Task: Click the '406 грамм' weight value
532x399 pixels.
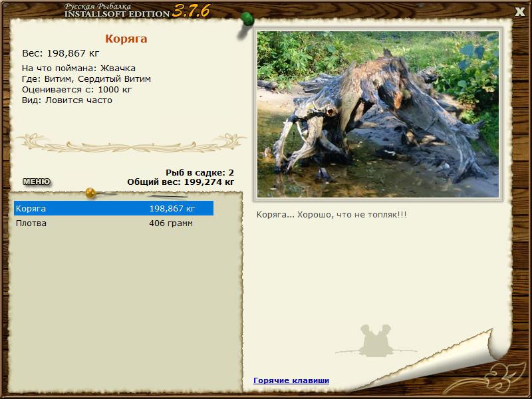Action: tap(171, 223)
